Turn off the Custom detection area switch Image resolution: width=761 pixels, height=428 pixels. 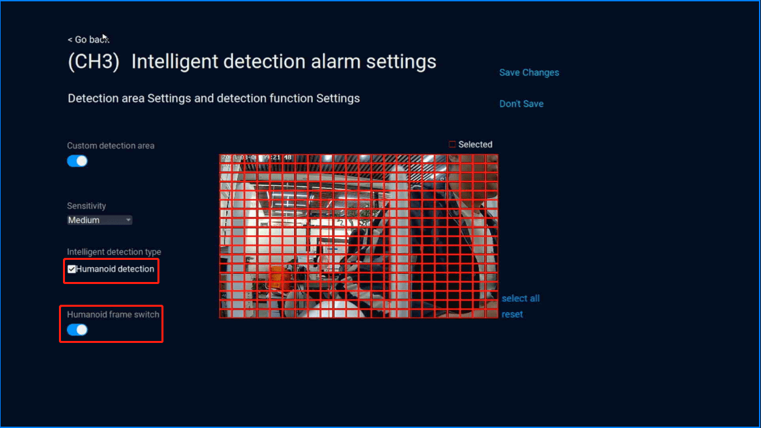[x=77, y=161]
